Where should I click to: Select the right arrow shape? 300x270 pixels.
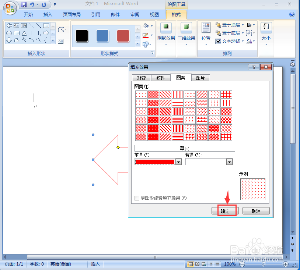coord(46,33)
